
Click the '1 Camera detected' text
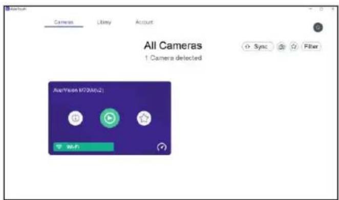coord(173,58)
